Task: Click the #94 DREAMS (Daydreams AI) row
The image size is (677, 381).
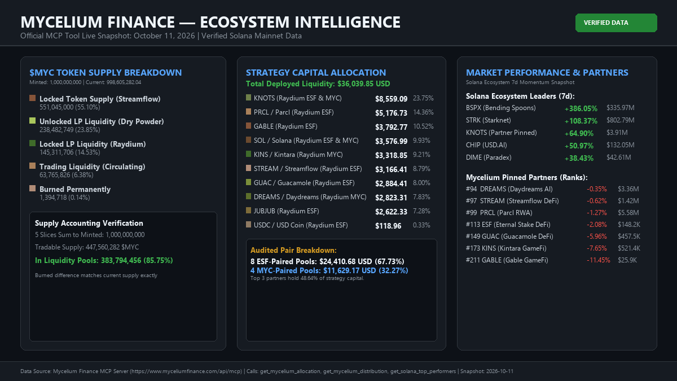Action: pos(553,189)
